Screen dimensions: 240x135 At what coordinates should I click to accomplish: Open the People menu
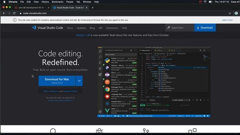click(x=70, y=2)
